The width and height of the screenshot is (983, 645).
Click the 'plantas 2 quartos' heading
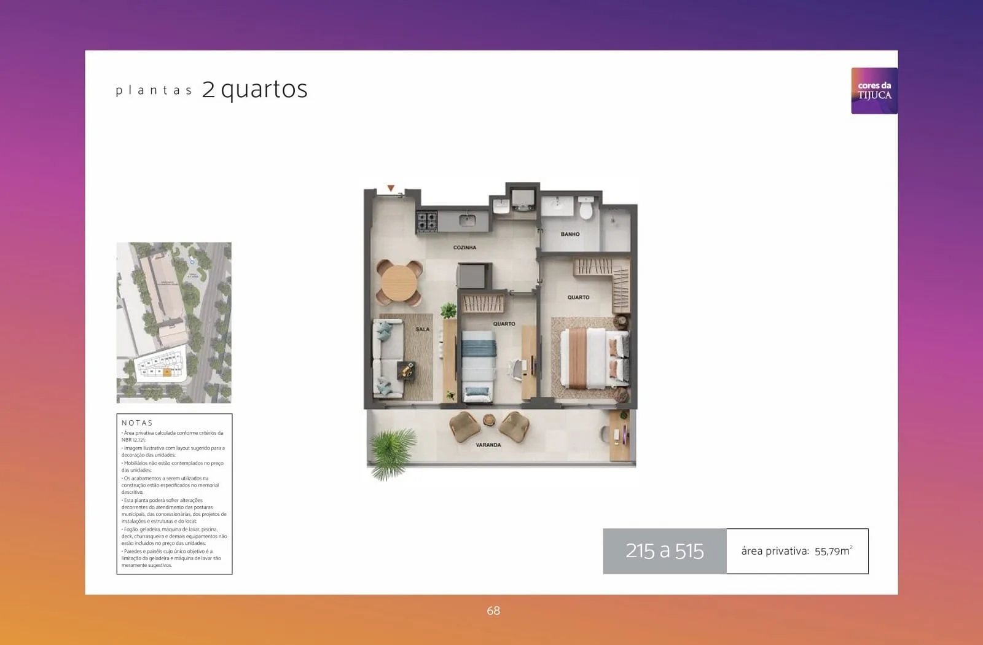(212, 90)
